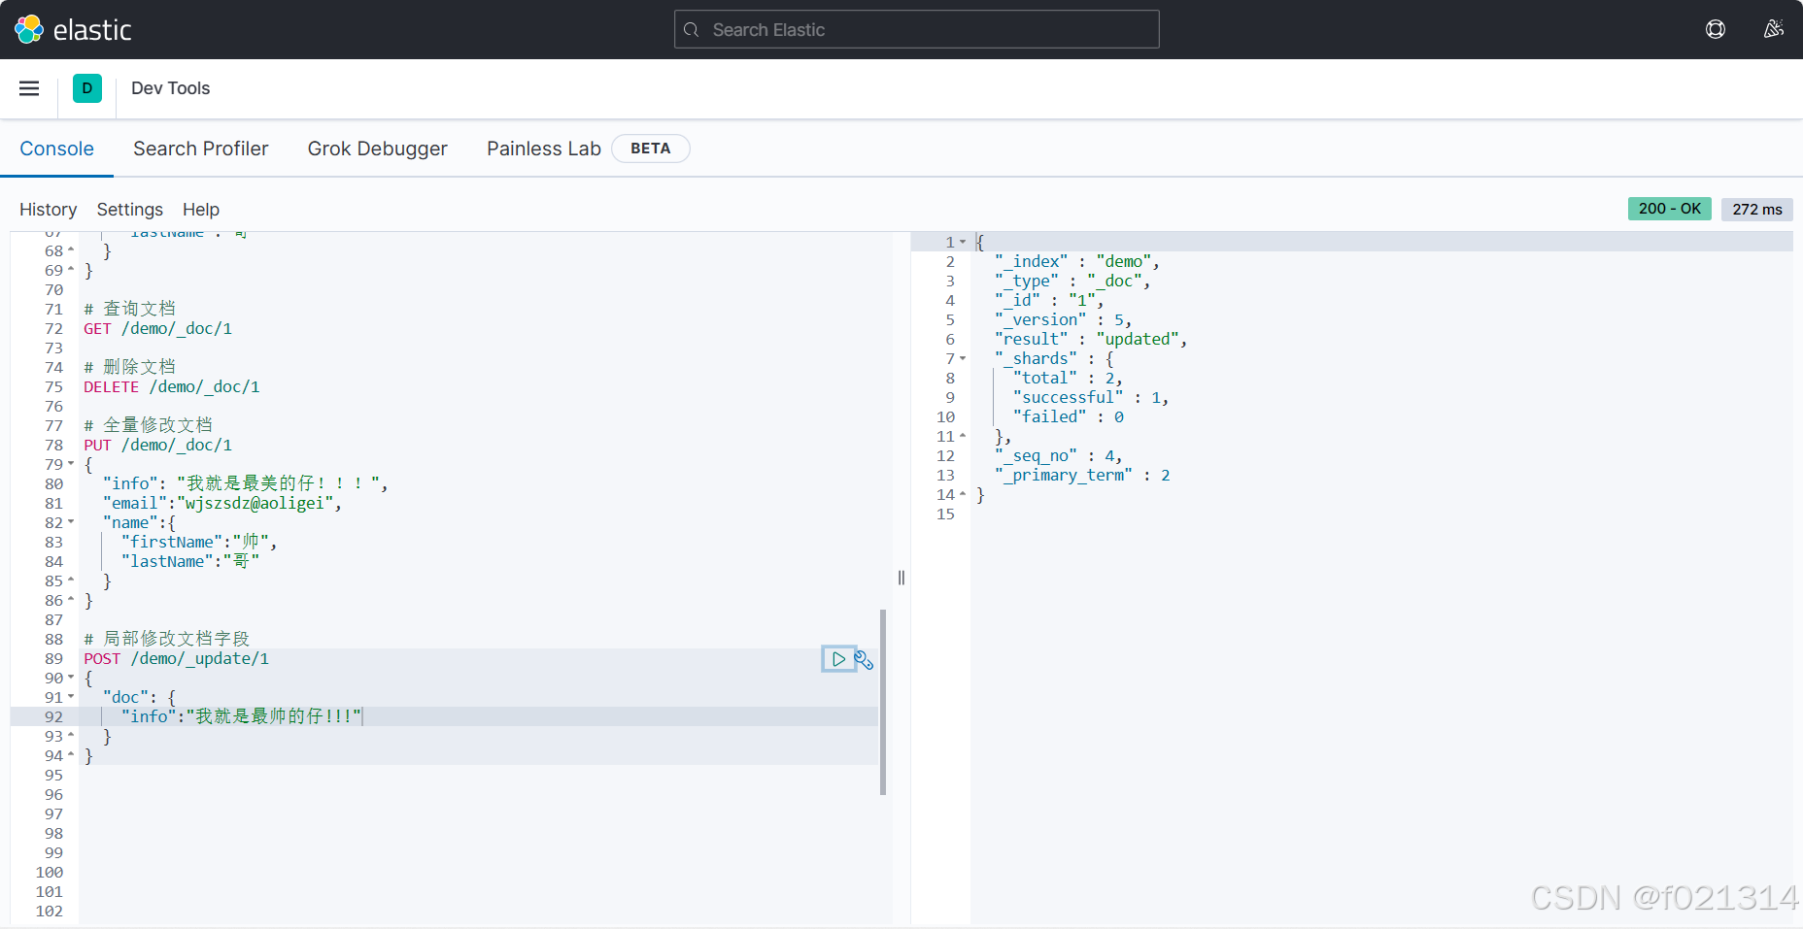This screenshot has height=929, width=1803.
Task: Click the panel resize handle between editors
Action: (x=901, y=578)
